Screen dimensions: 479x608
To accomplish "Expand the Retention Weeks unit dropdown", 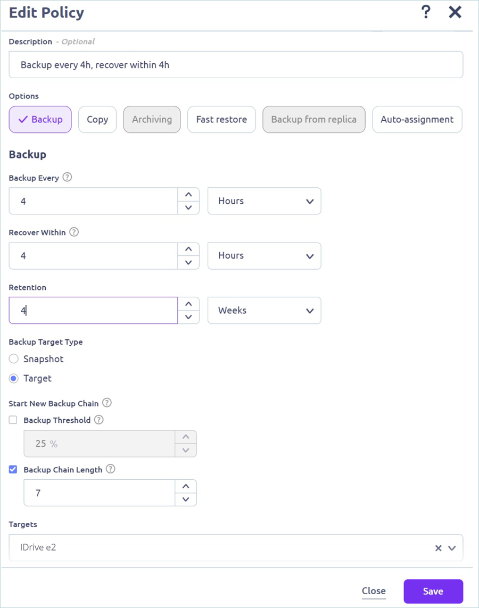I will (264, 311).
